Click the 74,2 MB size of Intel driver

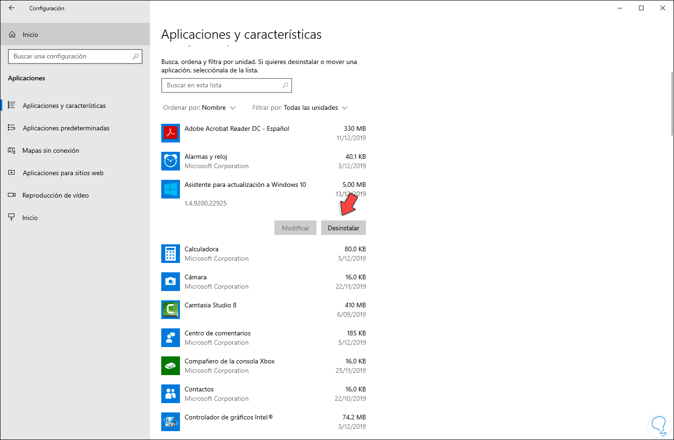pos(354,417)
